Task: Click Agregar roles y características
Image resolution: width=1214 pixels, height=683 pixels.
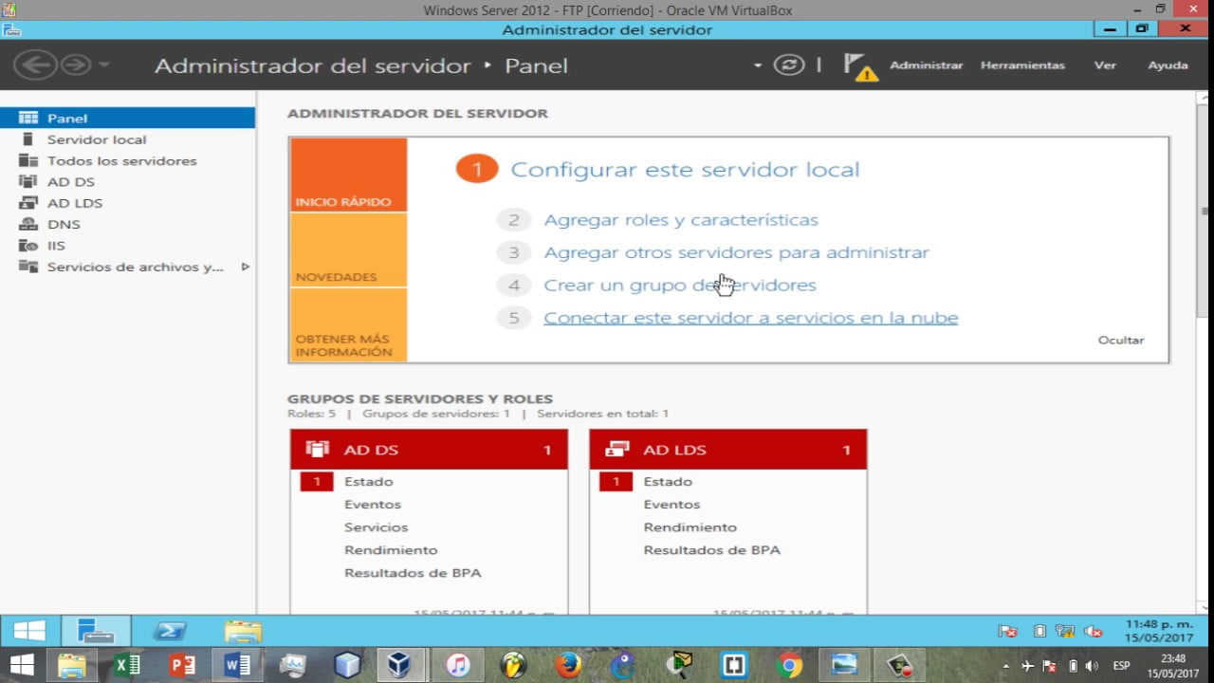Action: pyautogui.click(x=681, y=220)
